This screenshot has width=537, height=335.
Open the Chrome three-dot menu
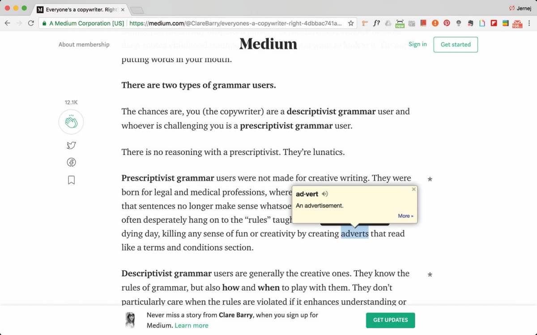point(529,23)
